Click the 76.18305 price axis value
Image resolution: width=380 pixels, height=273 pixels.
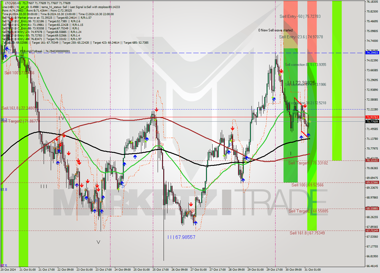click(372, 2)
